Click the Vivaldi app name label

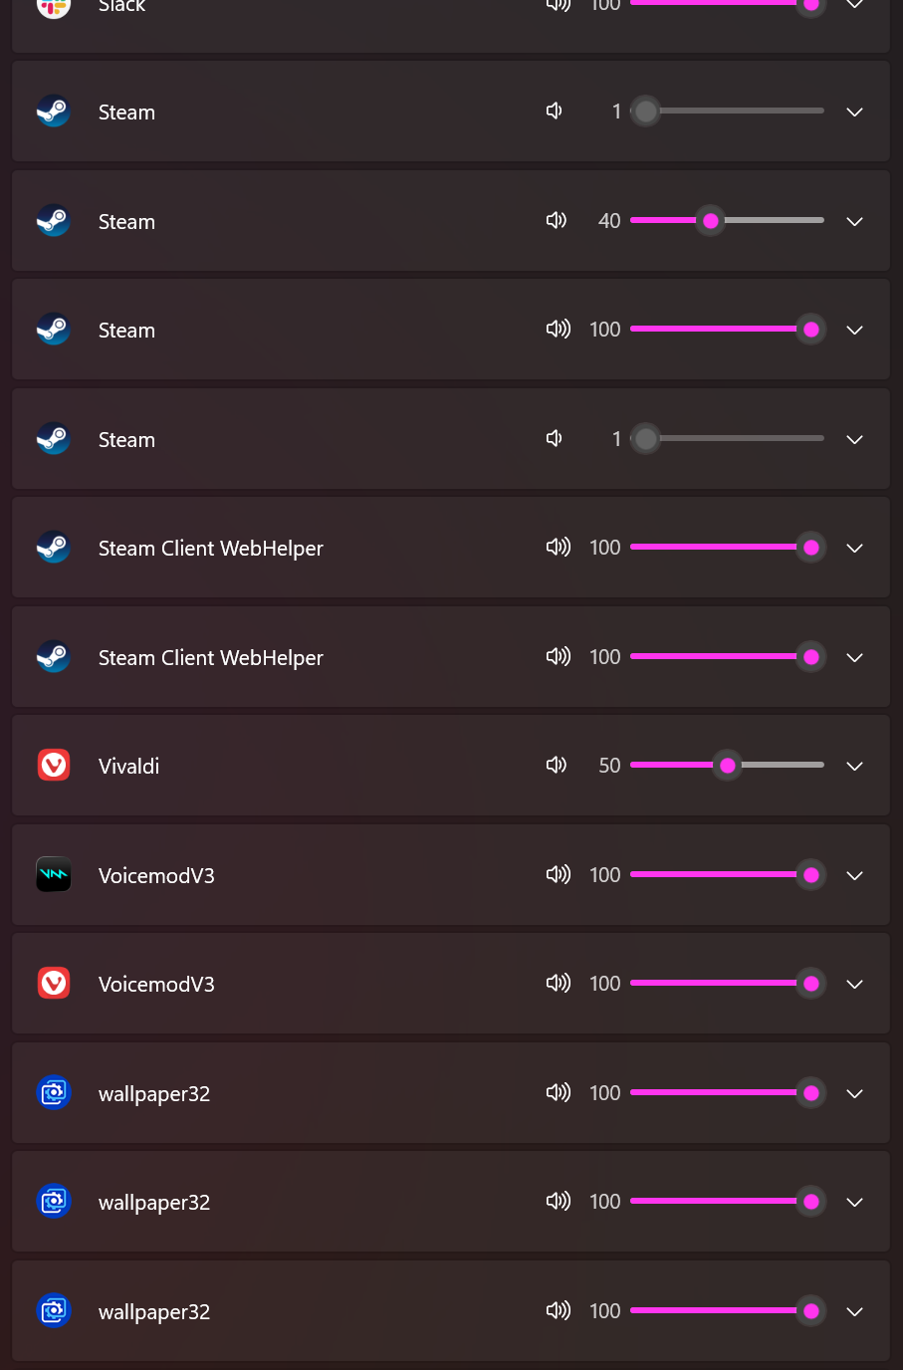tap(128, 766)
